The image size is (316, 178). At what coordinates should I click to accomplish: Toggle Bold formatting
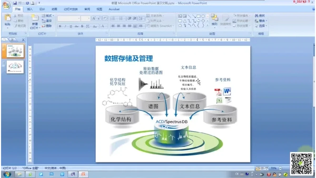60,26
